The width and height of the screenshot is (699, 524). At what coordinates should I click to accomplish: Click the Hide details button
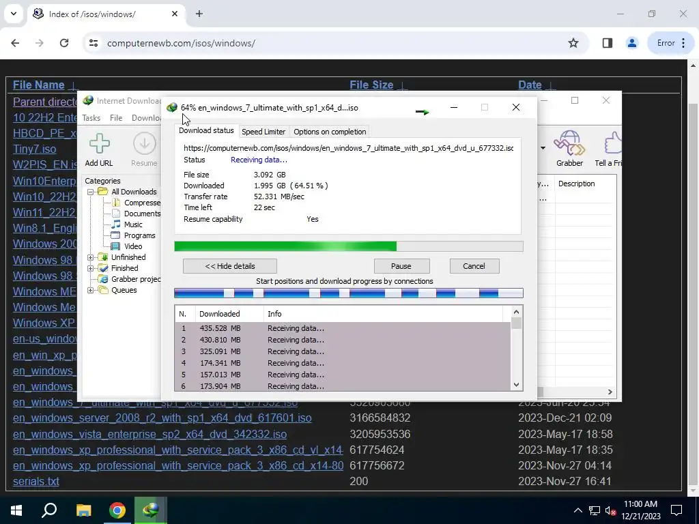coord(230,266)
